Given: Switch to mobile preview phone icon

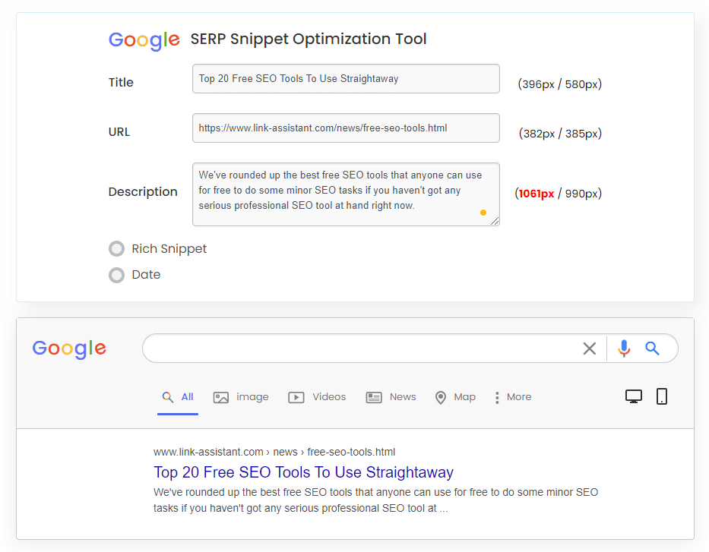Looking at the screenshot, I should click(x=662, y=396).
